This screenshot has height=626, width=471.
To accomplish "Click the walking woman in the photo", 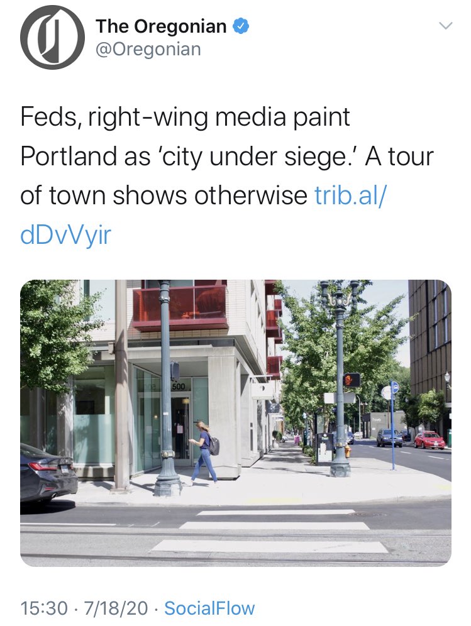I will point(206,453).
